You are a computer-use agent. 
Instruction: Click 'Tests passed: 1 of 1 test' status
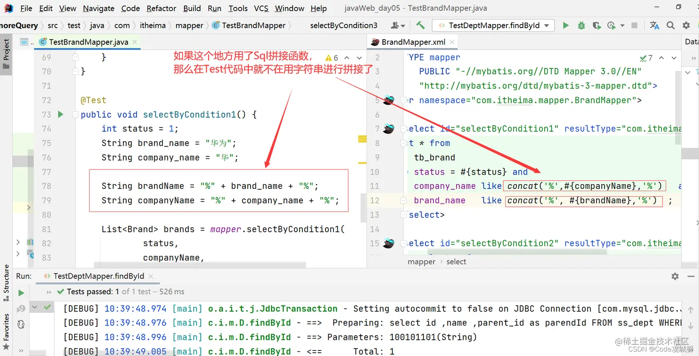pos(125,292)
